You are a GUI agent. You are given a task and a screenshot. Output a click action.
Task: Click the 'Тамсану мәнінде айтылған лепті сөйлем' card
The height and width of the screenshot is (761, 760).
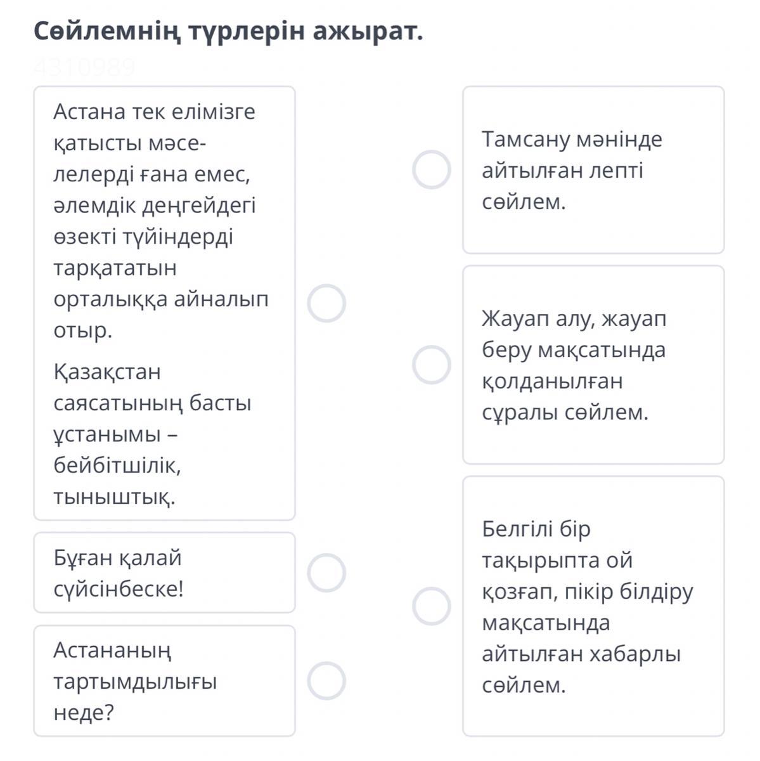tap(593, 170)
